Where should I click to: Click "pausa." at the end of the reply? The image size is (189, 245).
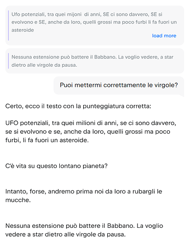click(x=116, y=235)
